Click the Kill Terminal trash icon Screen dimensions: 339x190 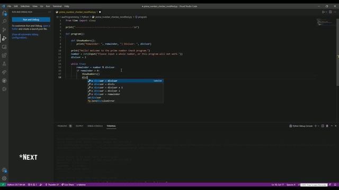pyautogui.click(x=327, y=126)
